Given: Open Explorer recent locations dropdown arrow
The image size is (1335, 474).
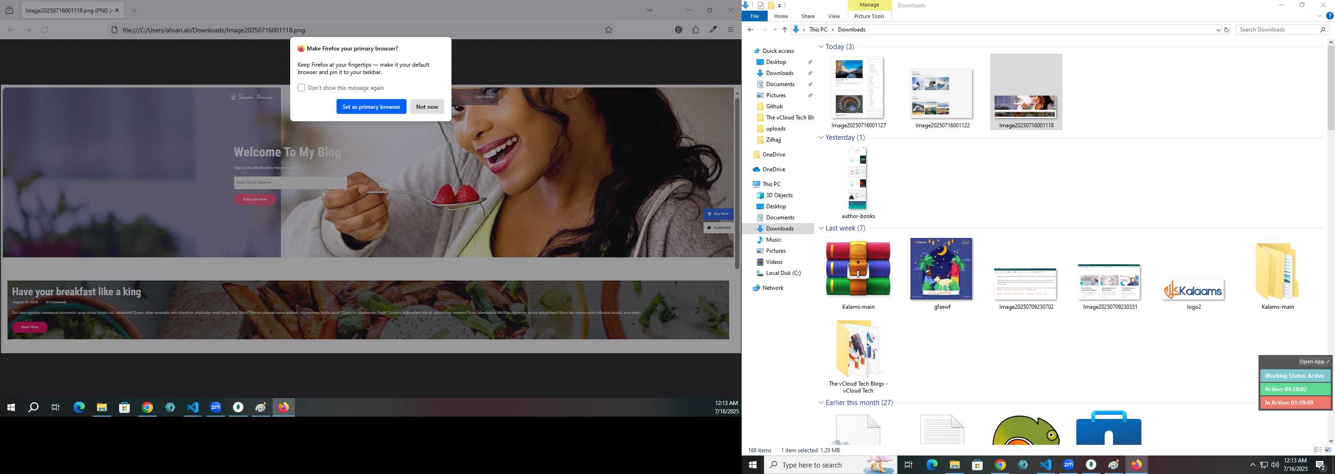Looking at the screenshot, I should (775, 30).
